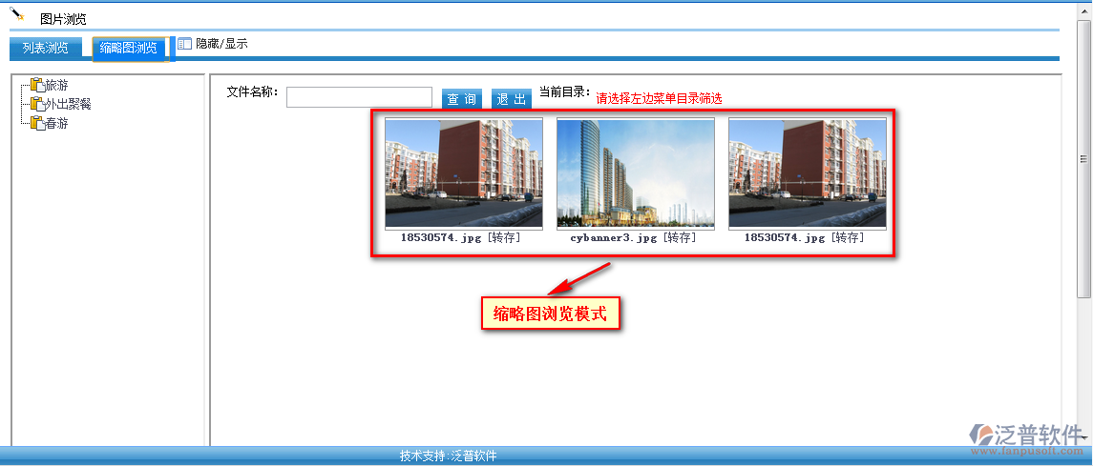The height and width of the screenshot is (466, 1093).
Task: Click the cybanner3.jpg file name text
Action: (x=614, y=238)
